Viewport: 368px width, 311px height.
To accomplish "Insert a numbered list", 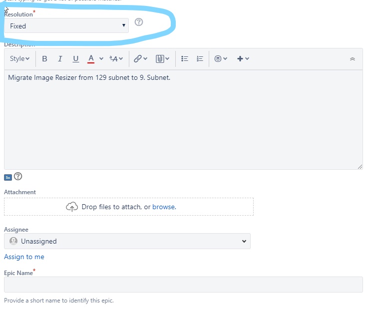I will pyautogui.click(x=200, y=59).
